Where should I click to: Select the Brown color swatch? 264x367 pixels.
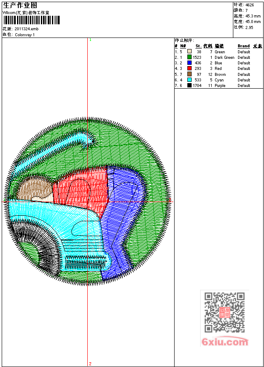coord(189,74)
